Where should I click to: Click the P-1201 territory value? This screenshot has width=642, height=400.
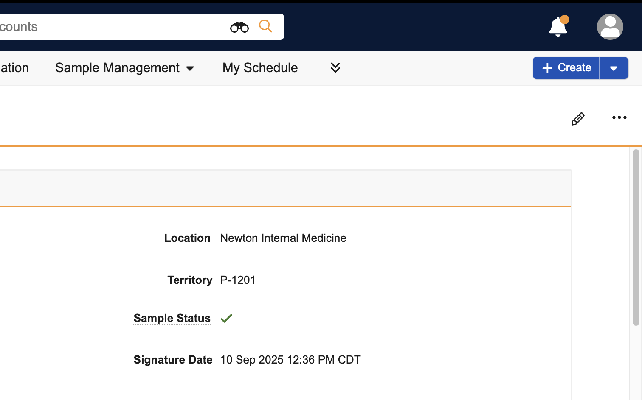(x=238, y=280)
